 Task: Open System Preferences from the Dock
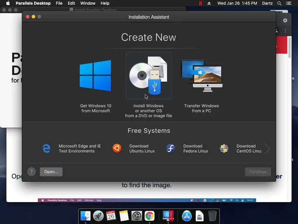tap(137, 216)
